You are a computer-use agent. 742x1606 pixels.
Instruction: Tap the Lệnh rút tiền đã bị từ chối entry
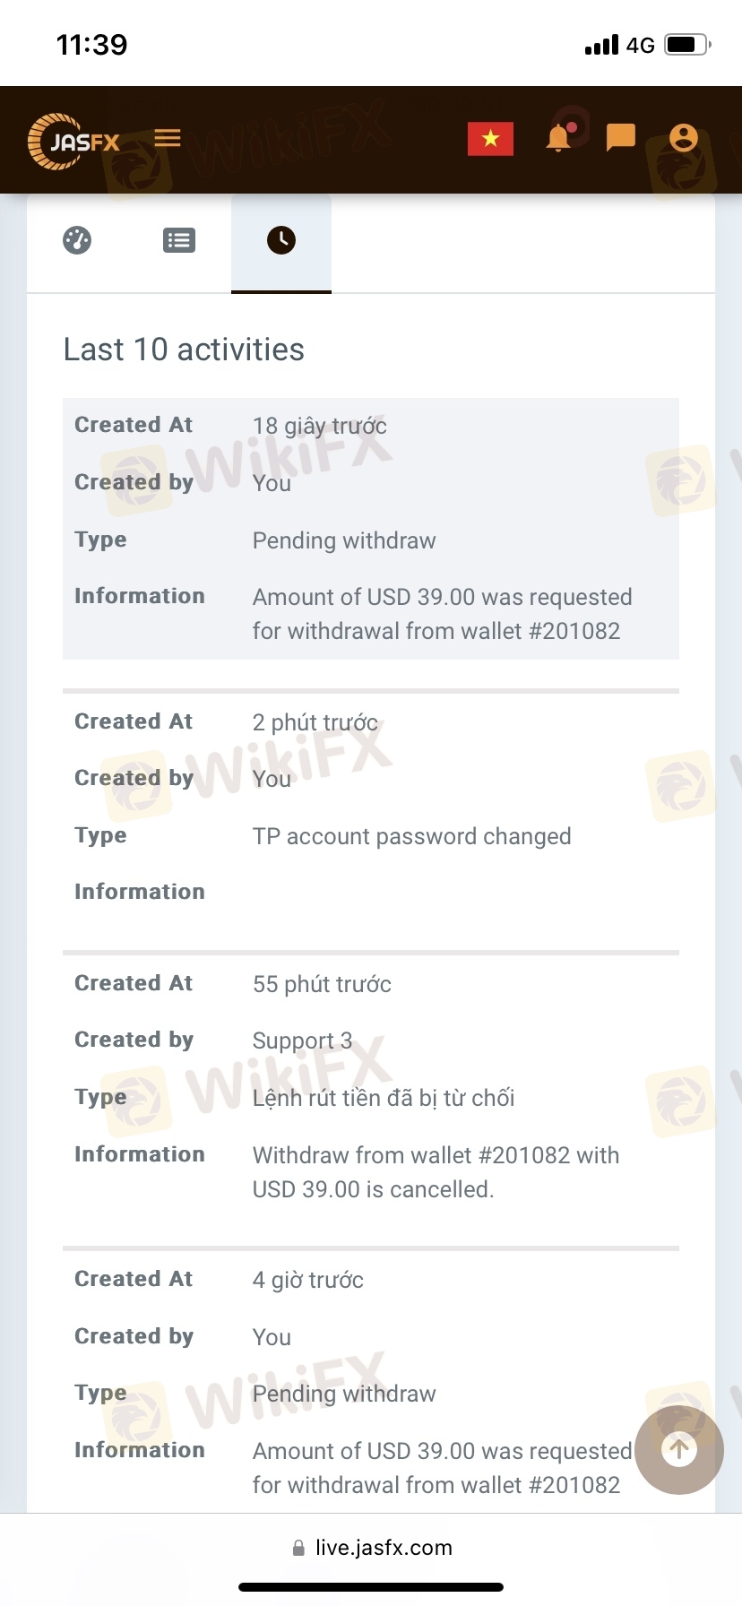pos(384,1098)
